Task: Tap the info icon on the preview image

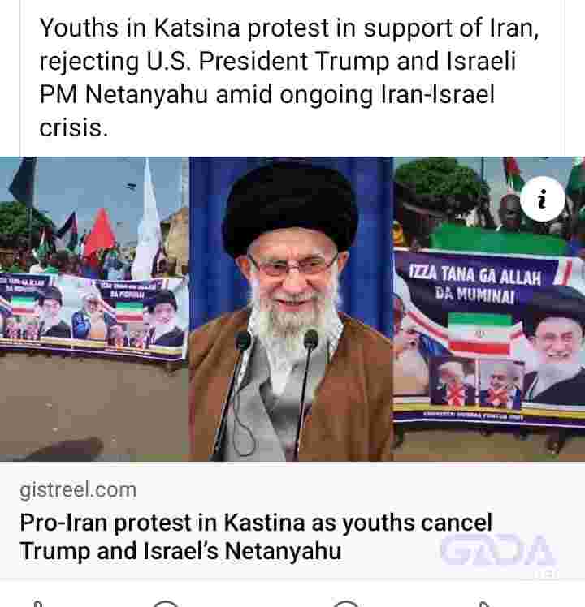Action: (x=543, y=199)
